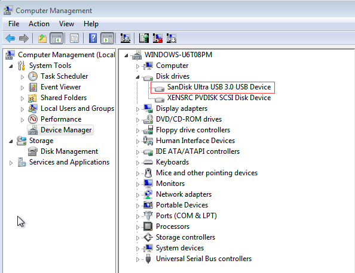The width and height of the screenshot is (355, 273).
Task: Toggle Show/Hide Action Pane toolbar button
Action: click(108, 38)
